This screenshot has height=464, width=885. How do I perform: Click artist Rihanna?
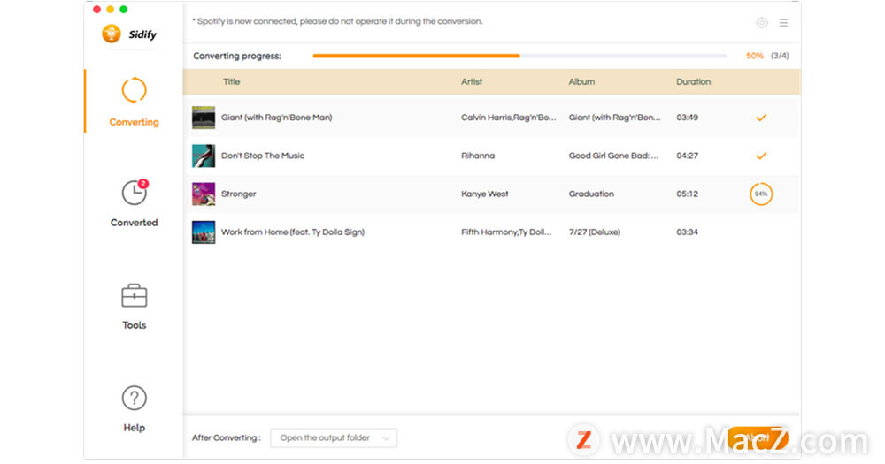(478, 156)
